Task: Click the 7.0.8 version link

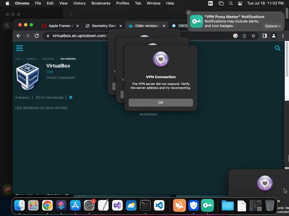Action: [49, 72]
